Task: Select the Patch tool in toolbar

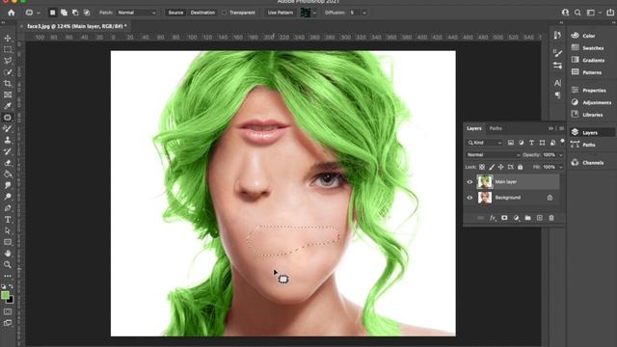Action: 8,118
